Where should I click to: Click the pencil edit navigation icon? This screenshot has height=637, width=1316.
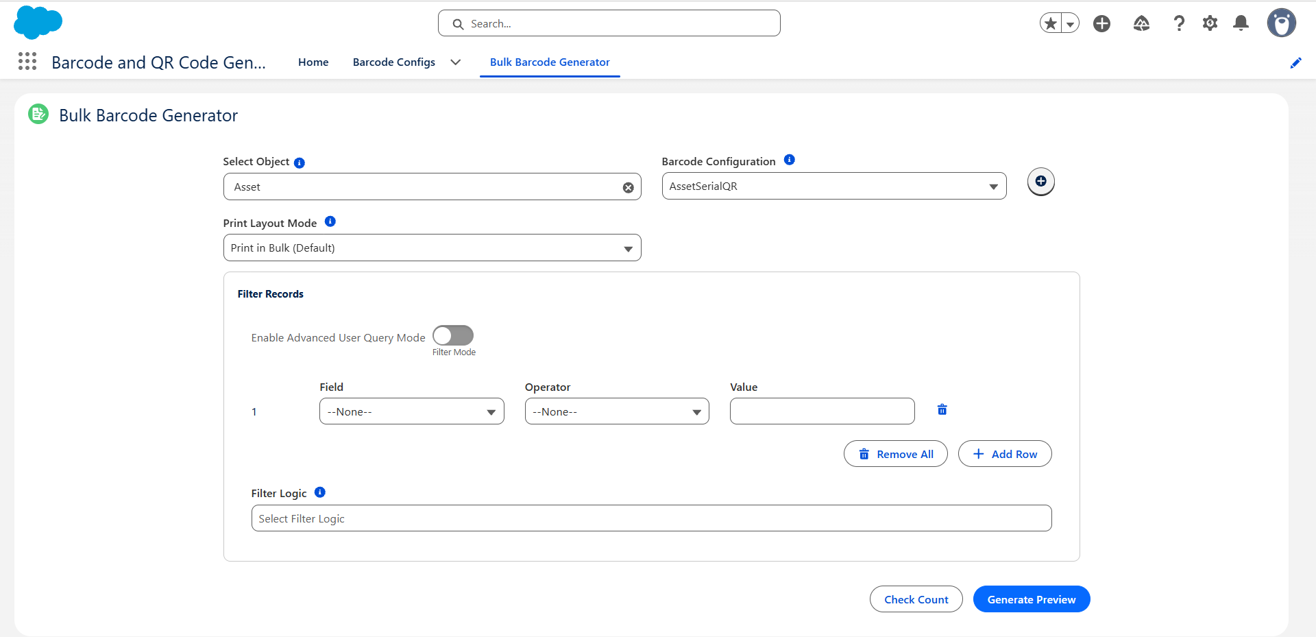pos(1296,62)
